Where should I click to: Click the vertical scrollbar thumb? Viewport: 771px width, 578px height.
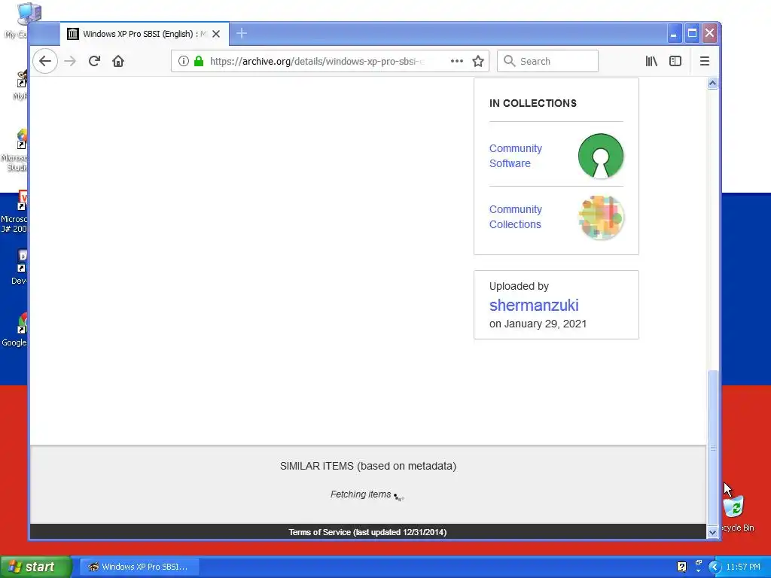(712, 447)
